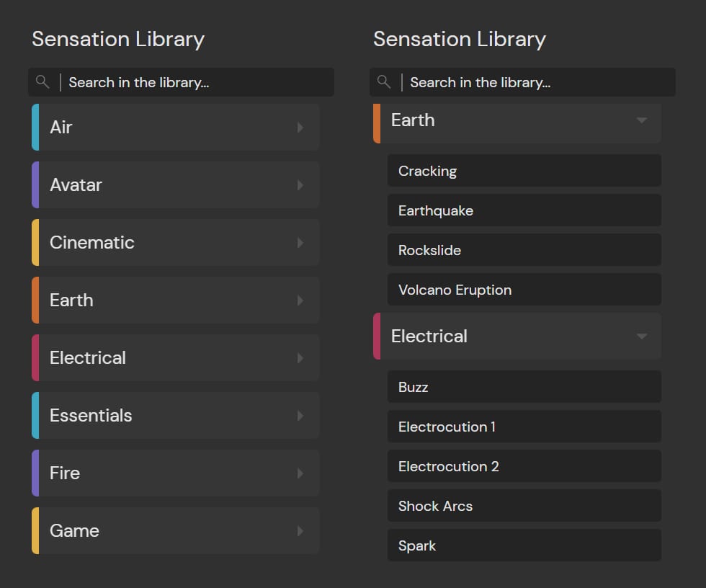The width and height of the screenshot is (706, 588).
Task: Select the Cracking sensation
Action: click(x=524, y=171)
